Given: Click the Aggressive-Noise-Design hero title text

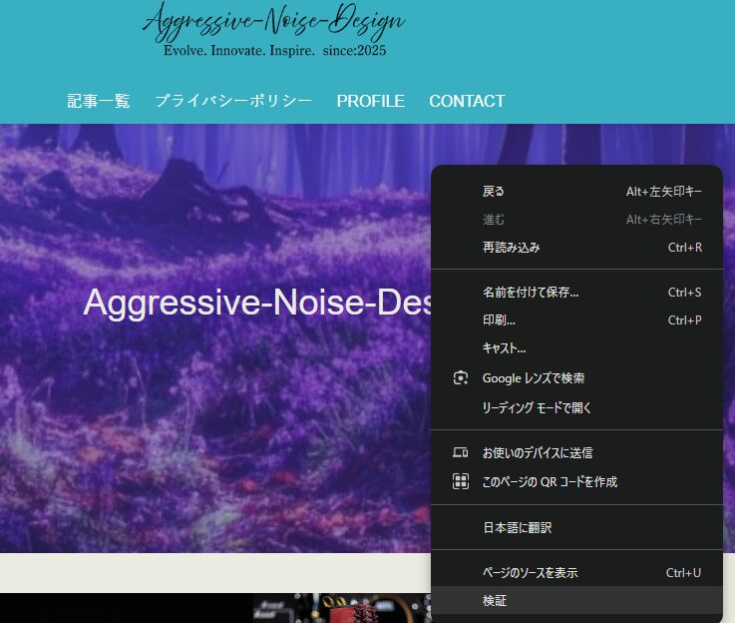Looking at the screenshot, I should pos(257,303).
